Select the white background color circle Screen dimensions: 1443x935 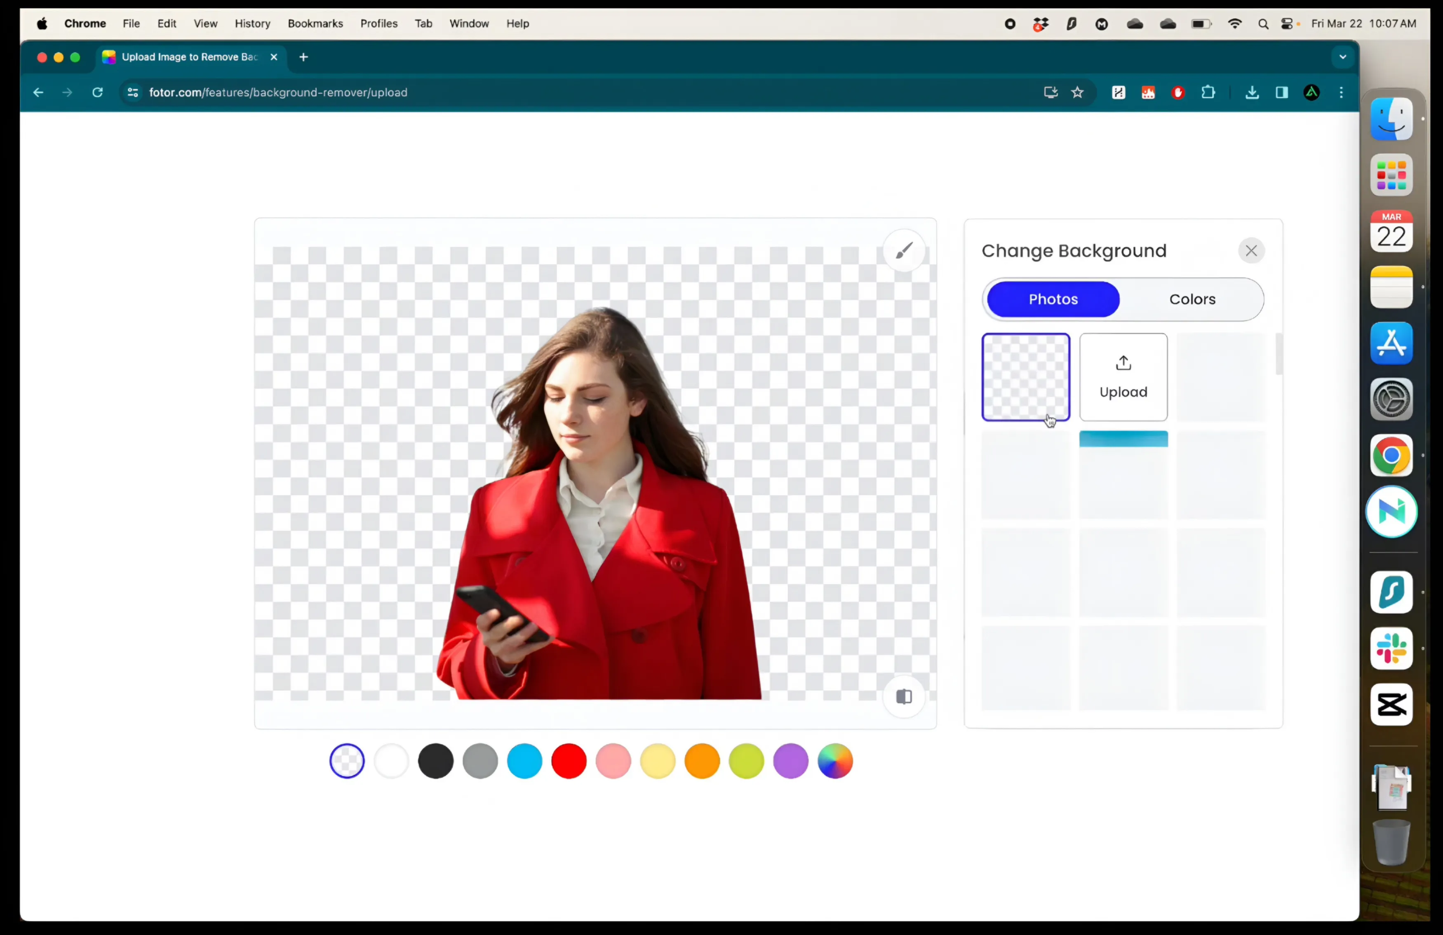pyautogui.click(x=391, y=760)
